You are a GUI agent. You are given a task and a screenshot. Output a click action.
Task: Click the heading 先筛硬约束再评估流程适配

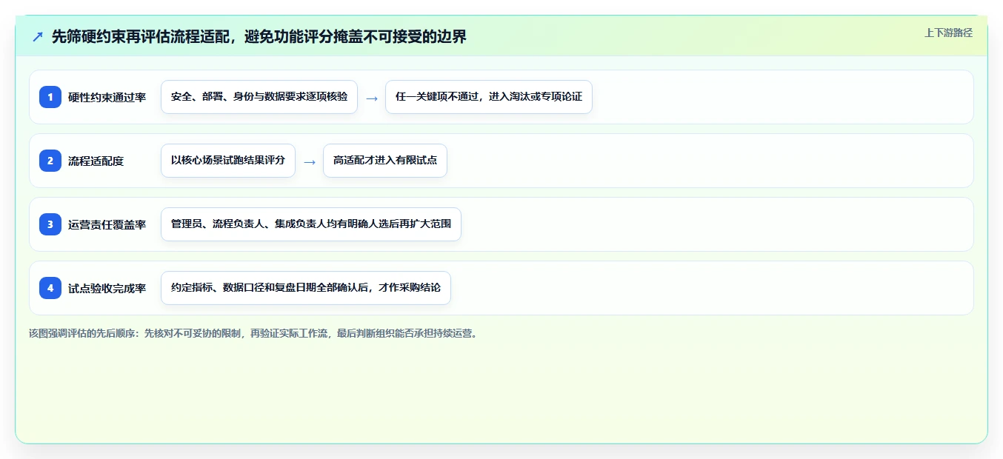point(259,36)
